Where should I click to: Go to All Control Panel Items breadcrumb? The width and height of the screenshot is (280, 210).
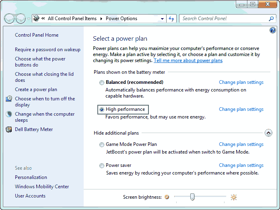coord(72,19)
